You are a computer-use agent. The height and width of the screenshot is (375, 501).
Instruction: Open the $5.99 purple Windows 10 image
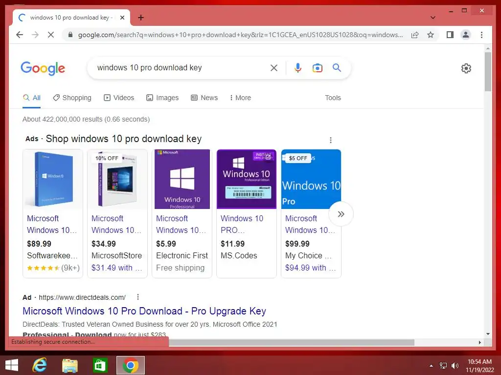[182, 179]
